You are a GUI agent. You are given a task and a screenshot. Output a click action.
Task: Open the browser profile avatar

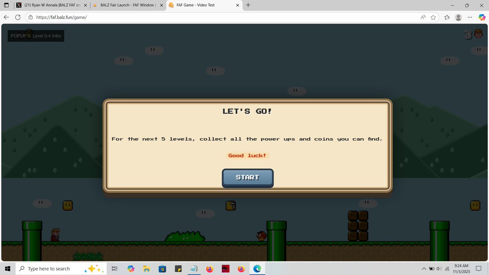(458, 17)
